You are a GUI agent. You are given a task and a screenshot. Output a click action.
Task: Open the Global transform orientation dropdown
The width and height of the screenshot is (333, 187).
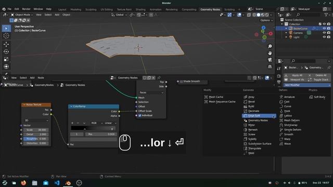pos(119,15)
